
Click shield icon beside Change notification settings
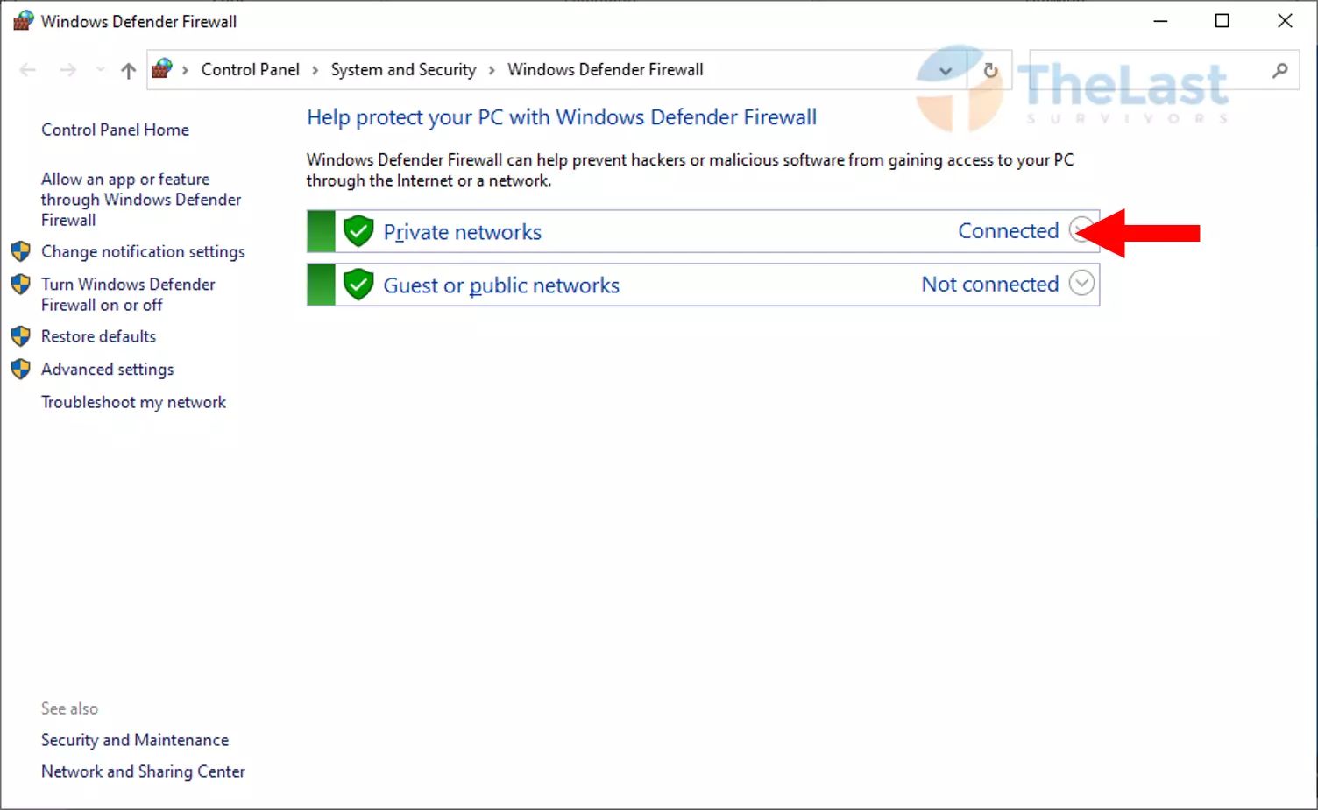tap(21, 252)
